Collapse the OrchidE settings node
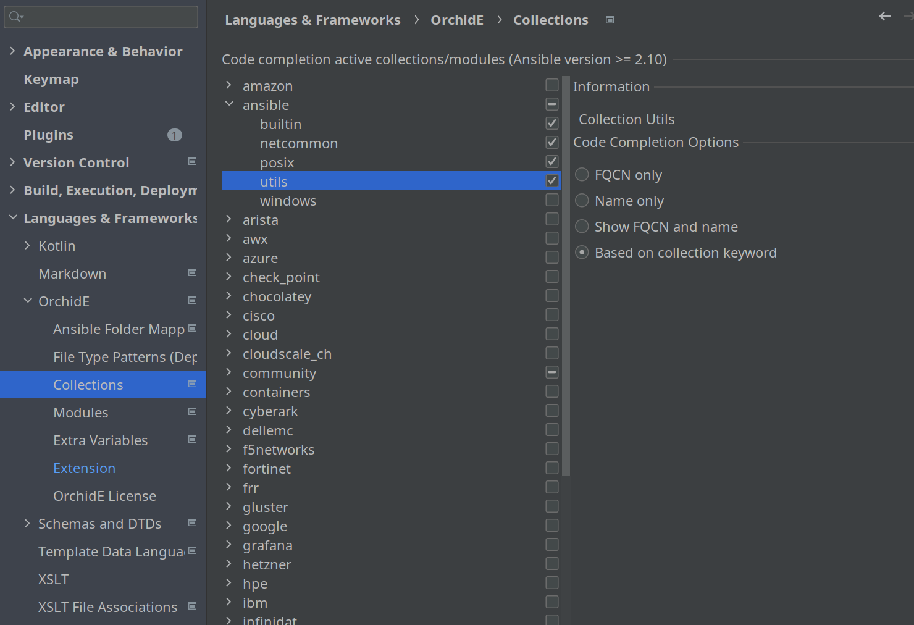 pyautogui.click(x=27, y=301)
